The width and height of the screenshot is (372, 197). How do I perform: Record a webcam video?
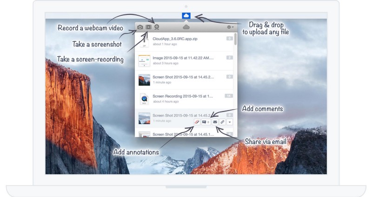point(157,27)
